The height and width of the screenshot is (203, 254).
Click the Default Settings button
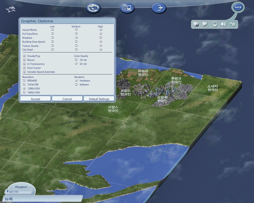[99, 99]
